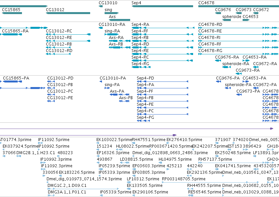Select the spheroide gene label
Screen dimensions: 279x197
click(232, 16)
